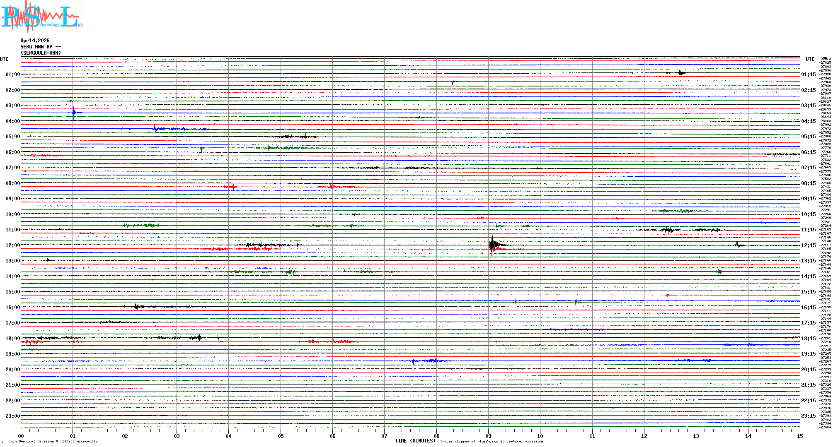Click the (SERGOULA-HNN) station name
This screenshot has width=833, height=447.
[x=41, y=53]
